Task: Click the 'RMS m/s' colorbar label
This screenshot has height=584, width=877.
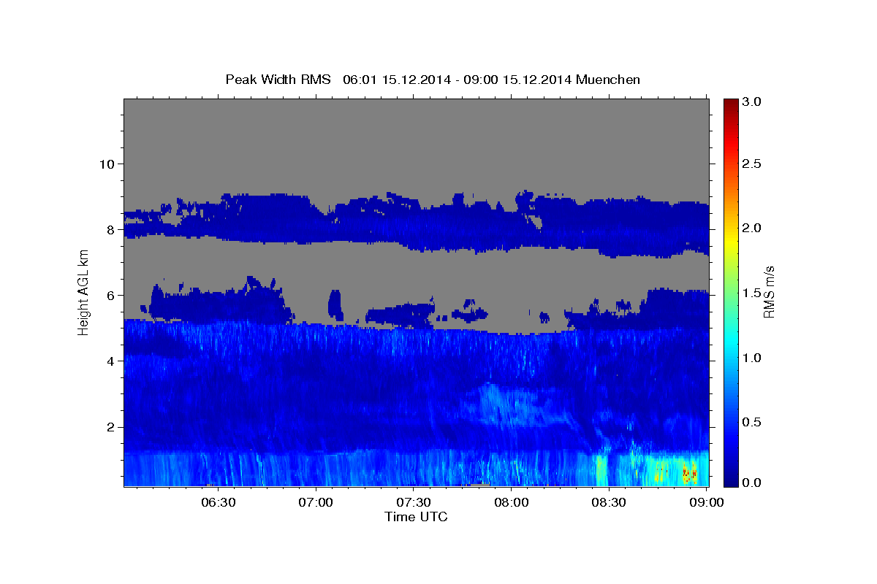Action: click(769, 292)
